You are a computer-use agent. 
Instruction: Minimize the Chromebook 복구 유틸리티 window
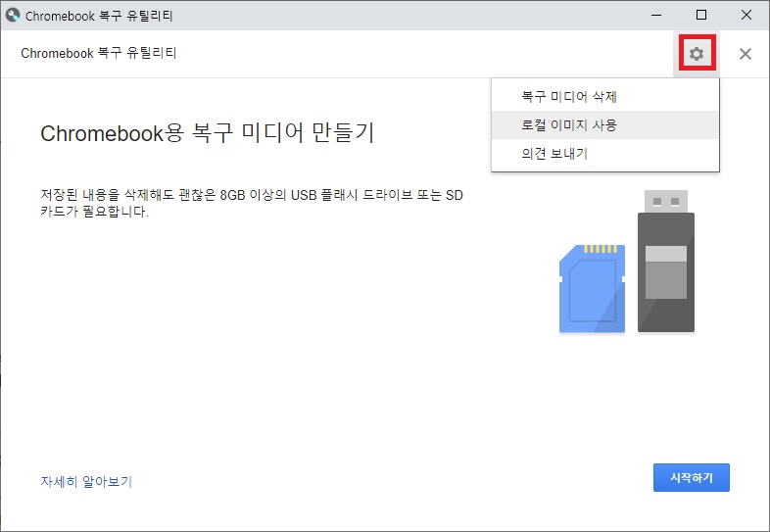click(x=656, y=16)
